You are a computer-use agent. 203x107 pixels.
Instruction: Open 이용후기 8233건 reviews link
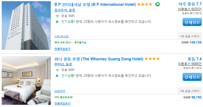pyautogui.click(x=190, y=9)
